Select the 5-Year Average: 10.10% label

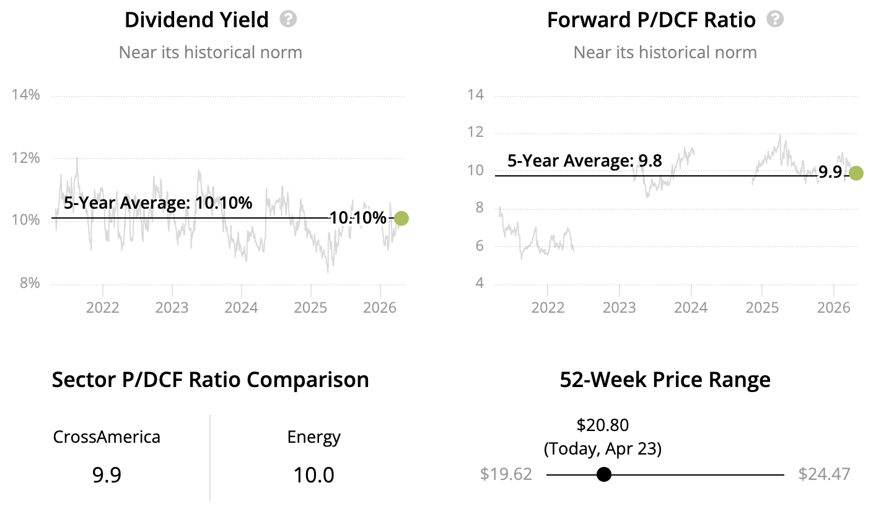coord(158,203)
